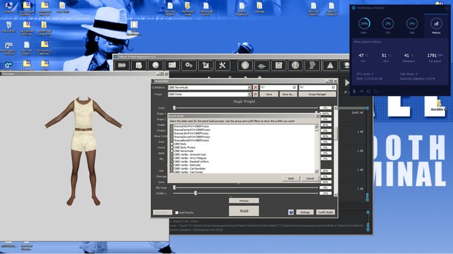The height and width of the screenshot is (254, 453).
Task: Clear the Outfit/Body selection with red X
Action: 255,87
